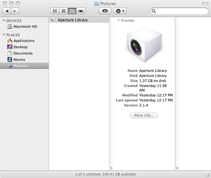Screen dimensions: 211x178
Task: Open the Action gear dropdown menu
Action: 120,11
